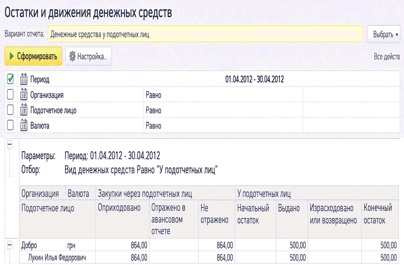Generate the report with the Сформировать button

33,56
